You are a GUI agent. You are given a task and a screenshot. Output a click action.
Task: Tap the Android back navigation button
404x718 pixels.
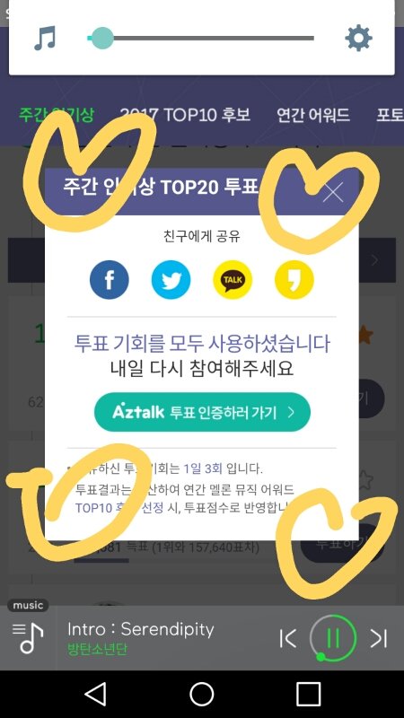point(96,694)
